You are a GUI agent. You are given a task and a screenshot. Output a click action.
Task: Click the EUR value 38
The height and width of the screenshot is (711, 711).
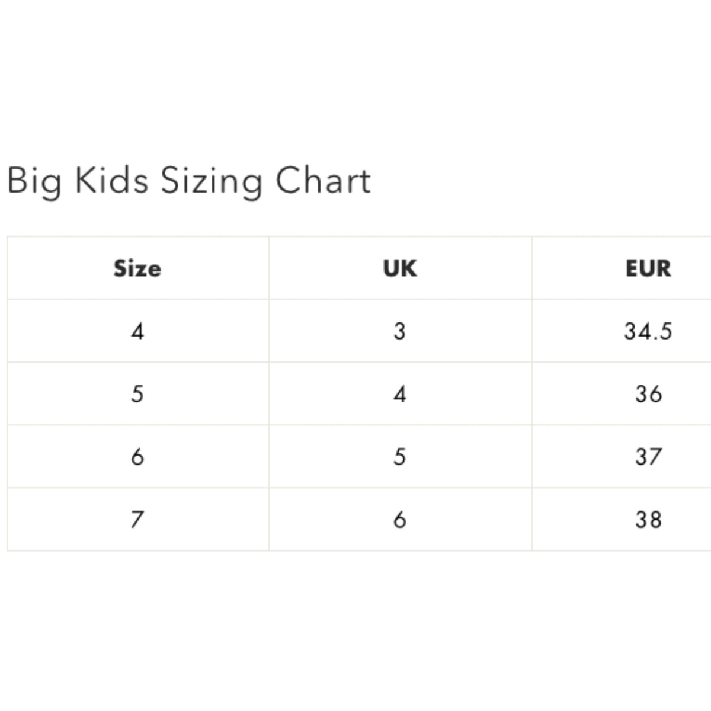click(x=648, y=520)
